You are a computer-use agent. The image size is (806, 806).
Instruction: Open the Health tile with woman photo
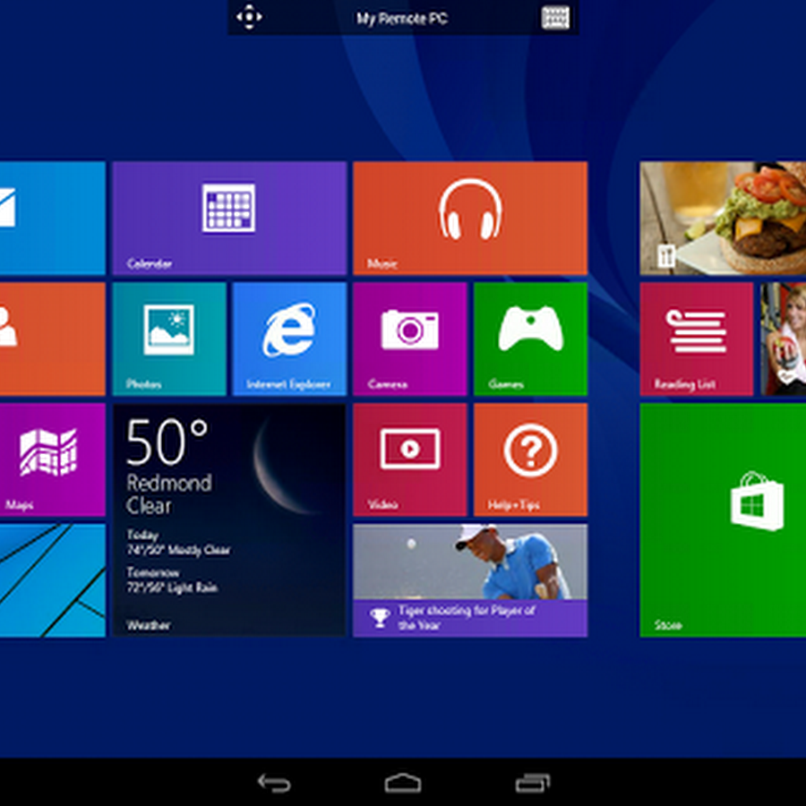tap(783, 339)
